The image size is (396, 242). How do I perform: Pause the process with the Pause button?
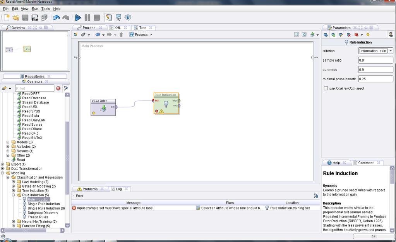pos(87,17)
